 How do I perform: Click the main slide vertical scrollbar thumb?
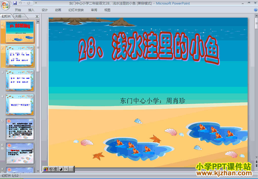[x=256, y=23]
